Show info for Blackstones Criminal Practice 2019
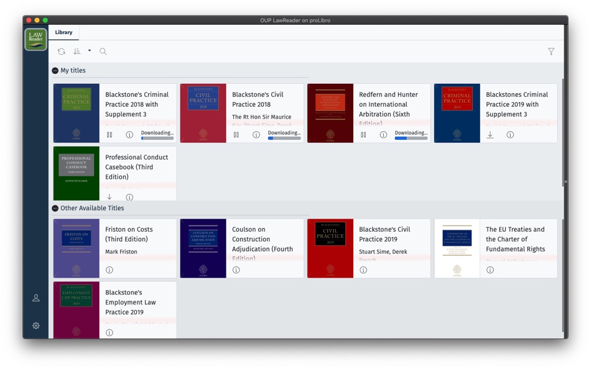This screenshot has height=369, width=591. [x=510, y=134]
